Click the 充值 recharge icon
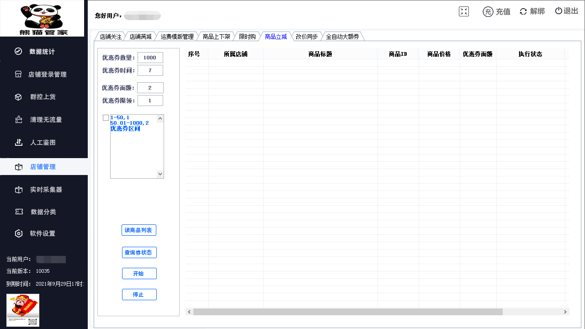Image resolution: width=585 pixels, height=329 pixels. tap(488, 12)
